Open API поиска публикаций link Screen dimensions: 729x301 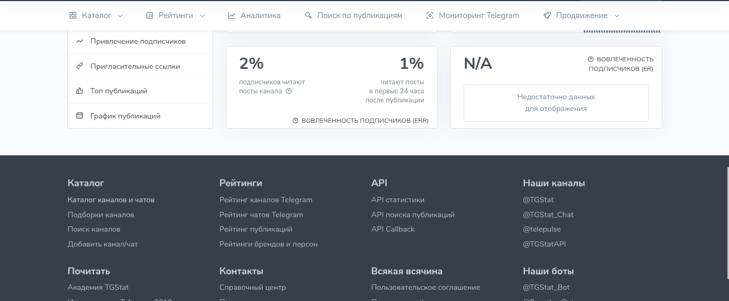(413, 215)
